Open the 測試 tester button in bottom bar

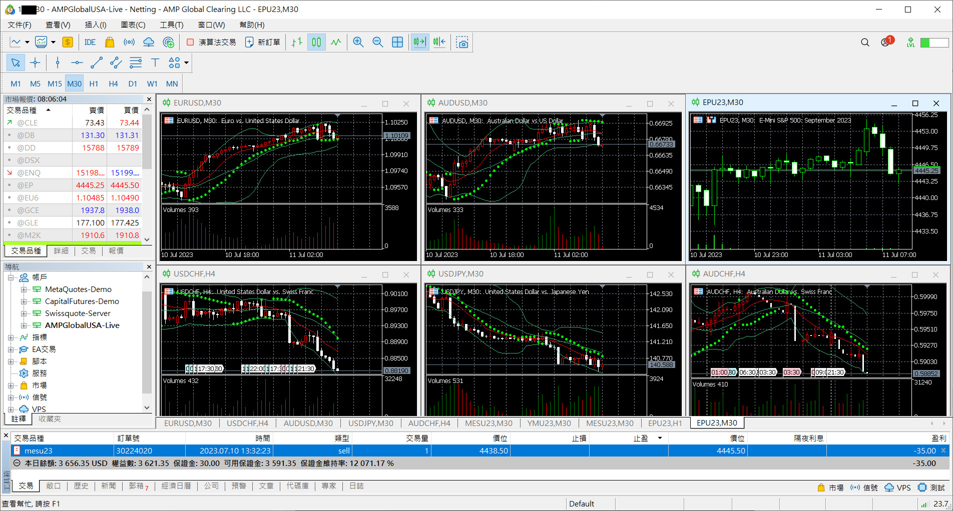pos(931,488)
